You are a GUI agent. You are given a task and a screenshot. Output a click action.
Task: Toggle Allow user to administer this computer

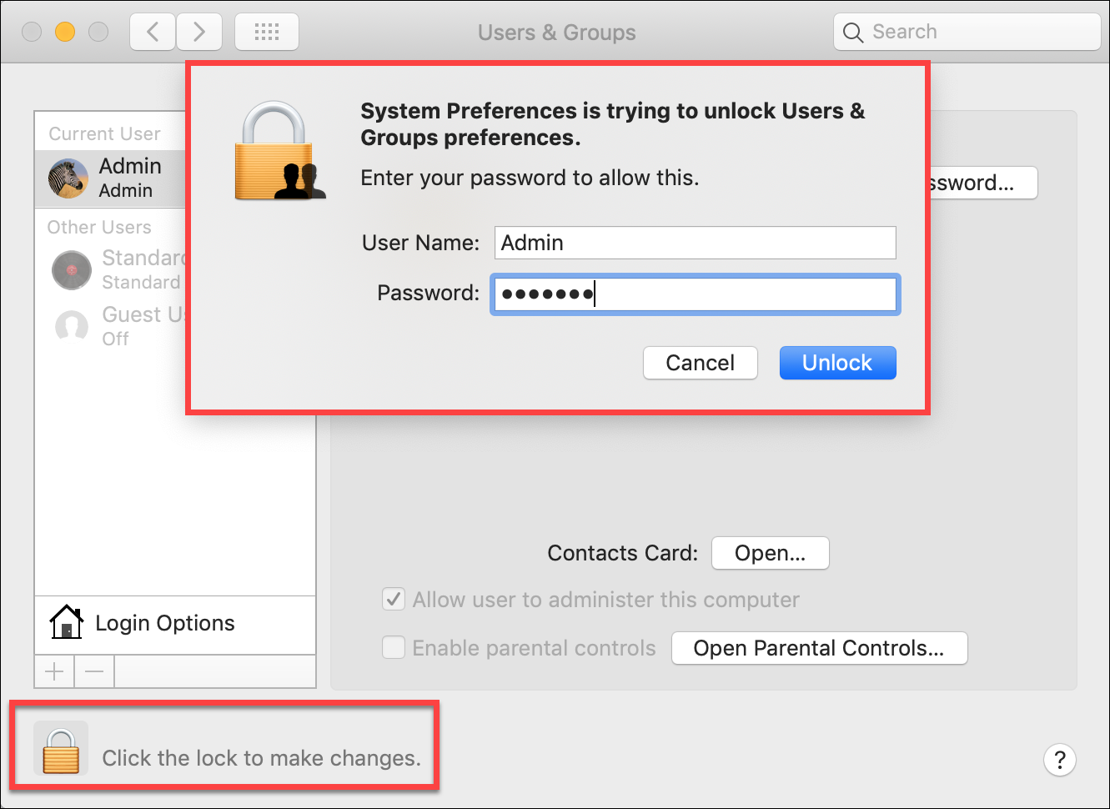tap(394, 599)
